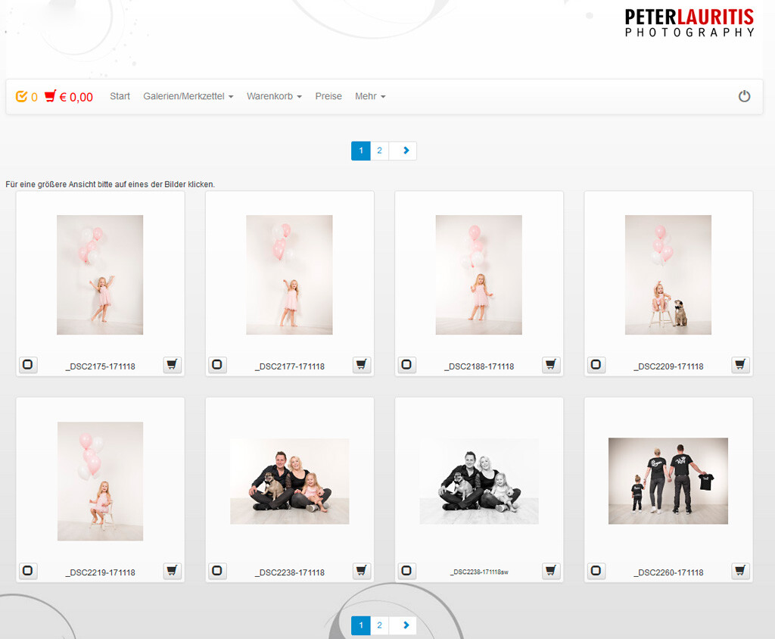Screen dimensions: 775x639
Task: Mark _DSC2188-171118 with its selection checkbox
Action: 406,365
